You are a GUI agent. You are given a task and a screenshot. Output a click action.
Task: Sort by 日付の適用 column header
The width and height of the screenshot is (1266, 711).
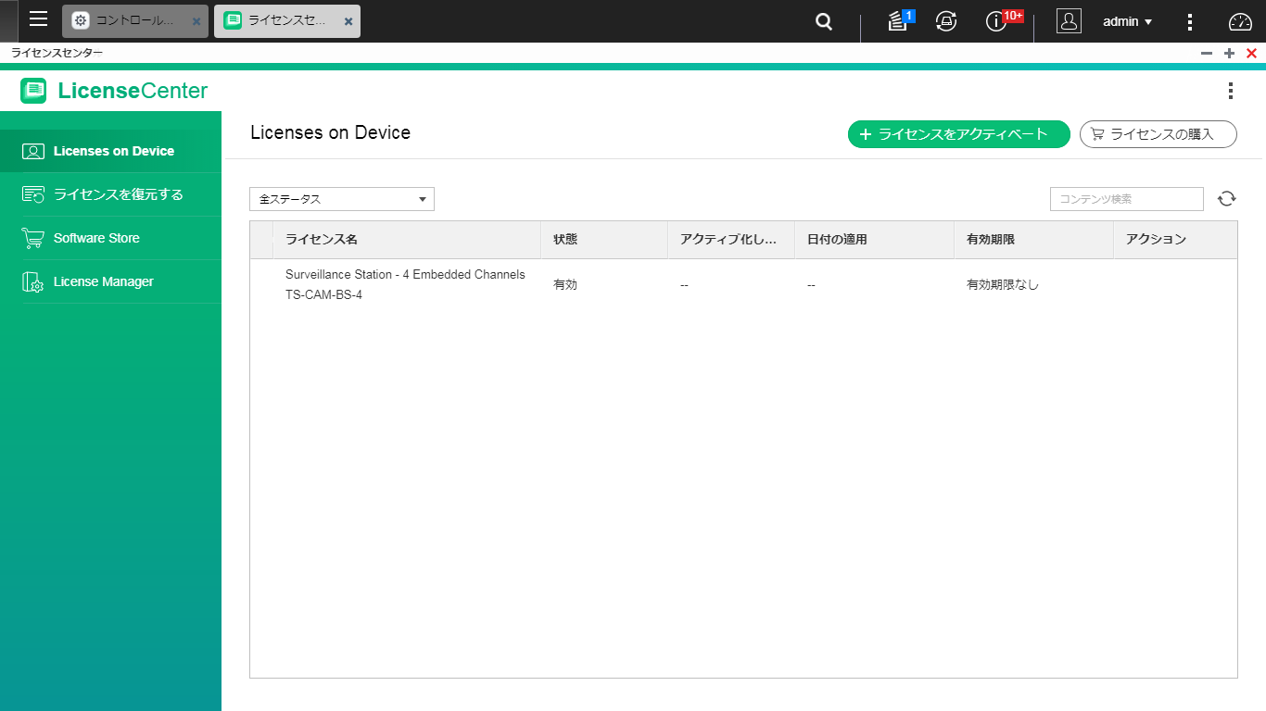[875, 240]
